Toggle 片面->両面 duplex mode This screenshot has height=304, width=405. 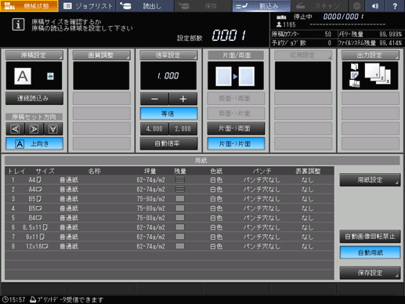(x=236, y=128)
